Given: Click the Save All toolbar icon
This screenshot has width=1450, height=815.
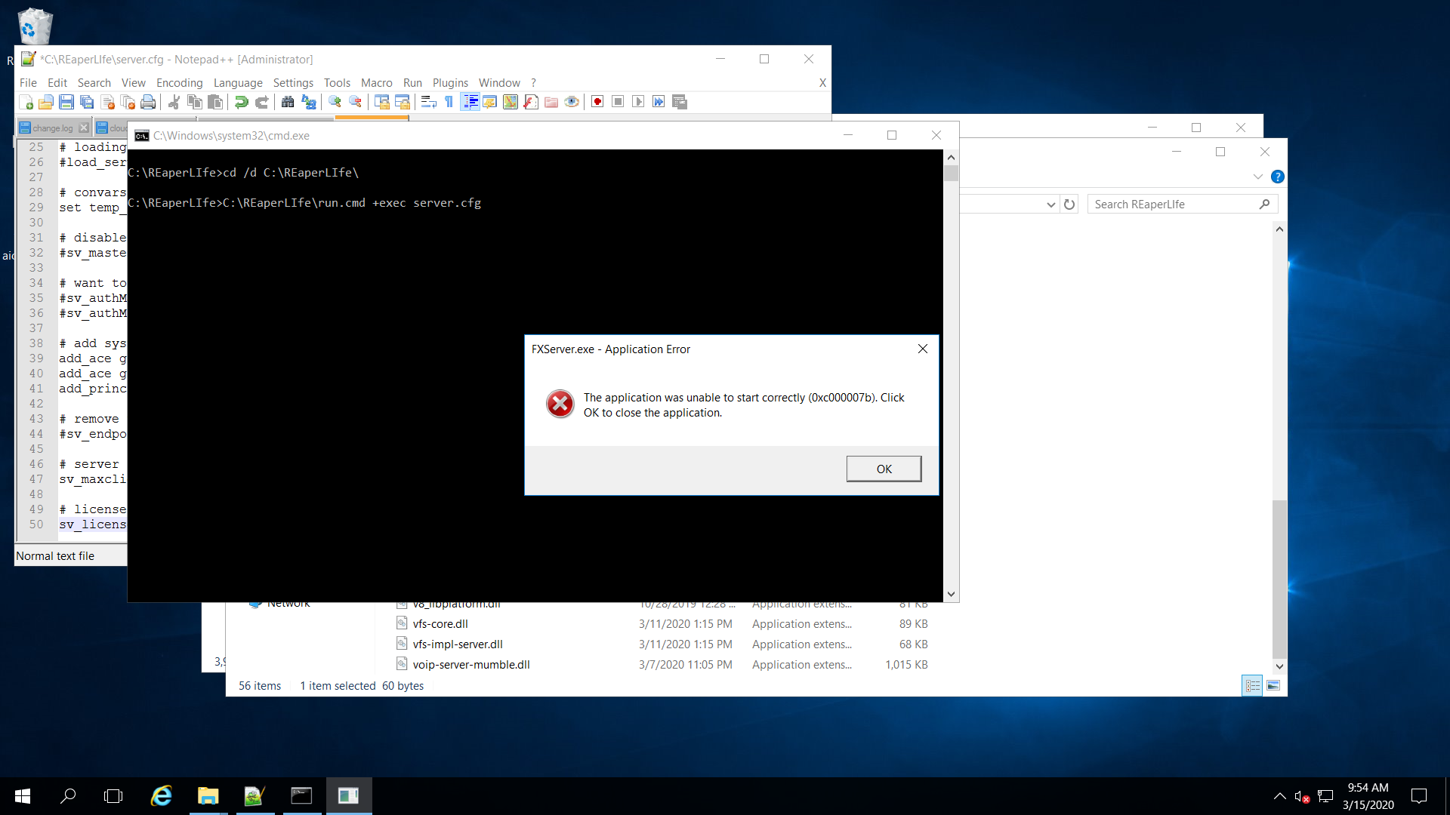Looking at the screenshot, I should (88, 102).
